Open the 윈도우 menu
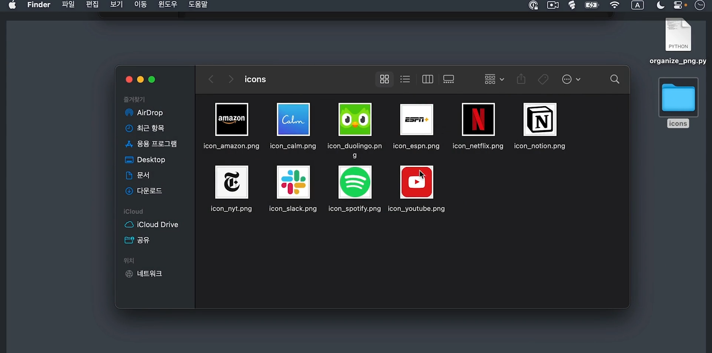 [x=168, y=5]
